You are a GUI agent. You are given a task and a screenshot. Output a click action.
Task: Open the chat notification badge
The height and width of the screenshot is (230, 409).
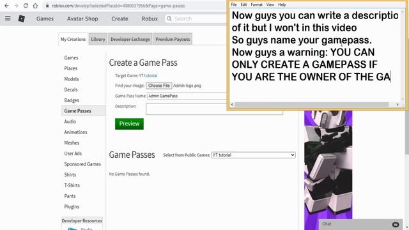pyautogui.click(x=396, y=224)
